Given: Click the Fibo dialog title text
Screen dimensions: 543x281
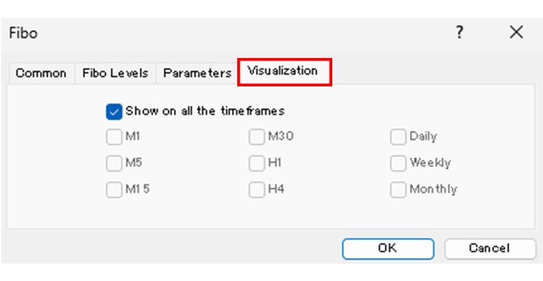Looking at the screenshot, I should [23, 34].
